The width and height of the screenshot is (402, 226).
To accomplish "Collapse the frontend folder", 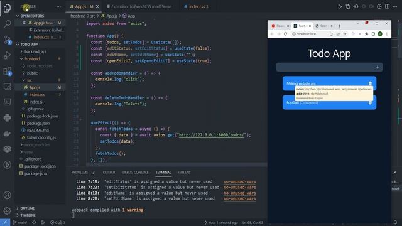I will tap(32, 58).
